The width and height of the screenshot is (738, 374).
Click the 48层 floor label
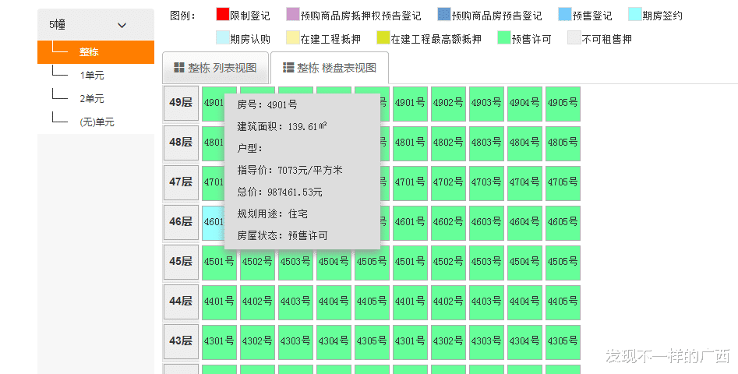point(182,143)
